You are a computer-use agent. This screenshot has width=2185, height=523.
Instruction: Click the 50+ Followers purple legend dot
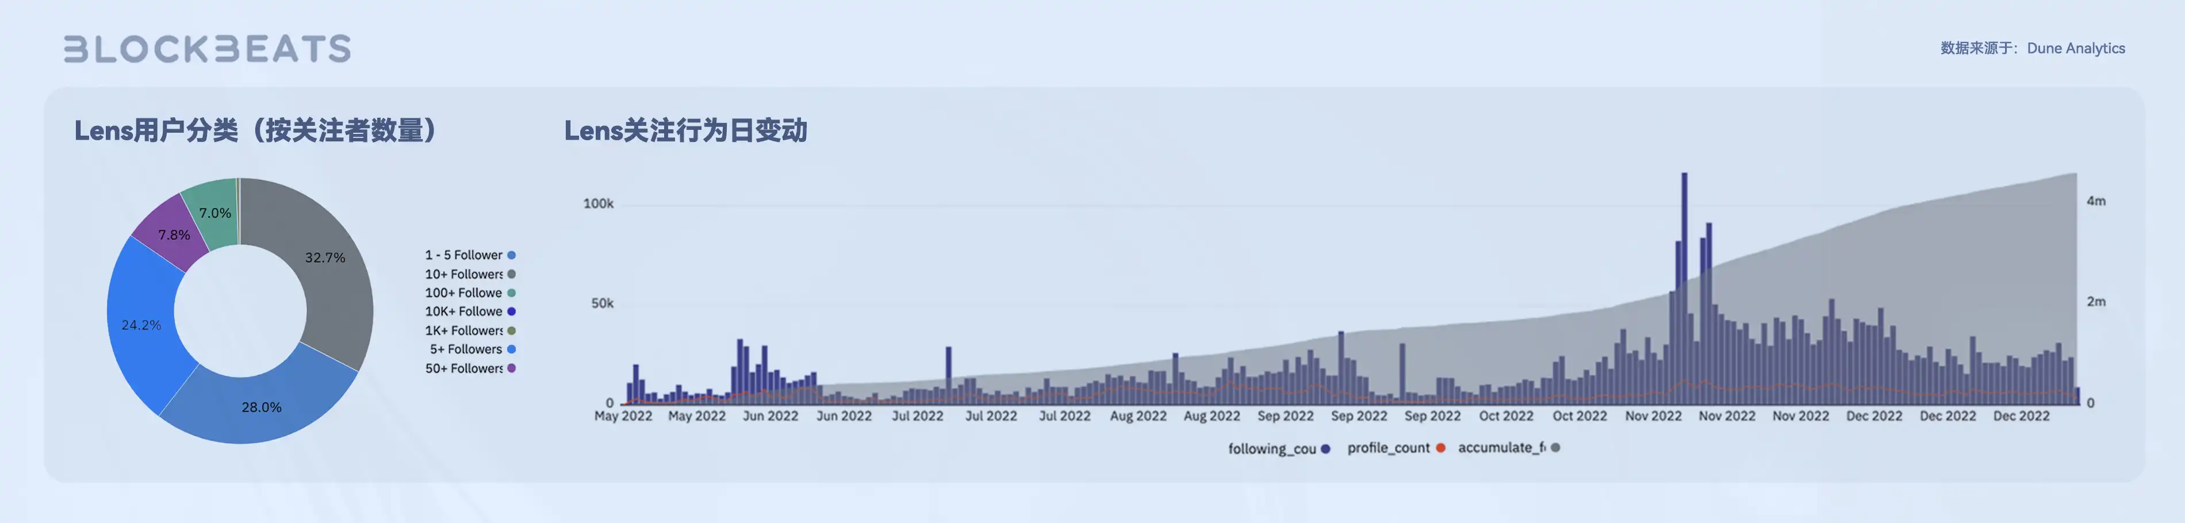[512, 368]
